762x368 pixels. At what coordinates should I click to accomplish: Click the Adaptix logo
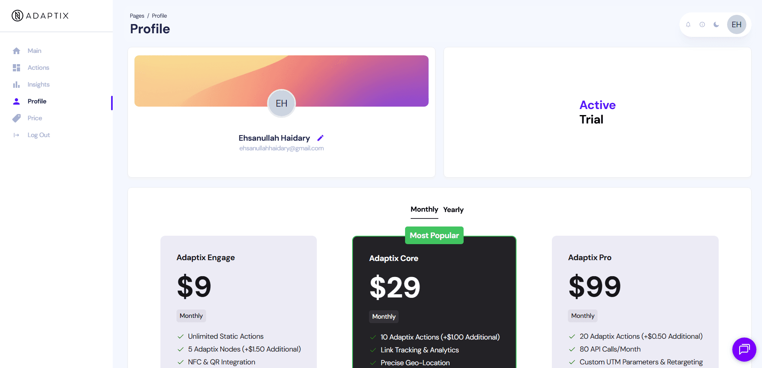click(40, 16)
